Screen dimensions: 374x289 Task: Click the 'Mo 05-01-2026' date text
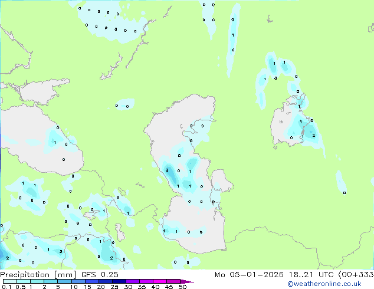coord(249,275)
